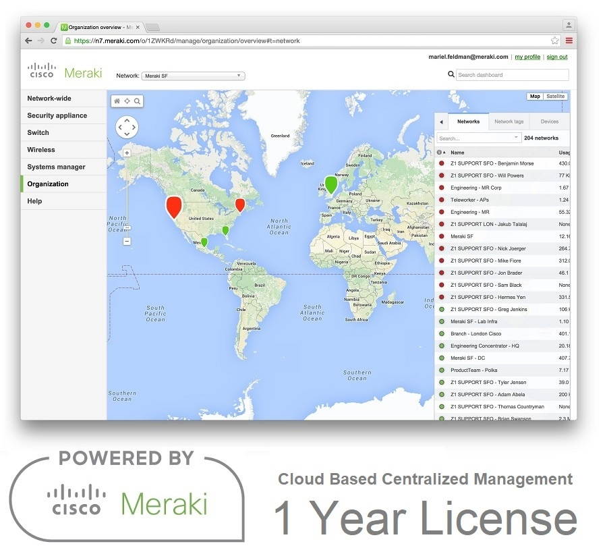Switch to the Network tags tab
This screenshot has height=550, width=607.
coord(509,121)
